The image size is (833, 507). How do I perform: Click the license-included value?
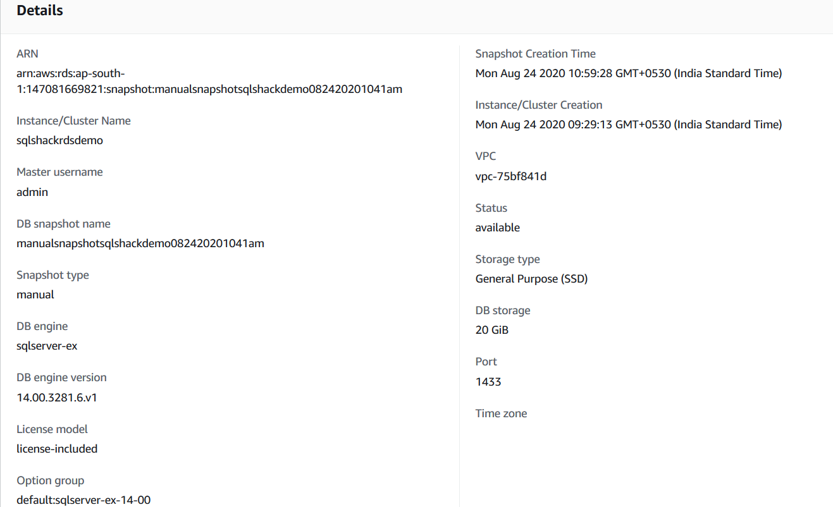point(57,449)
